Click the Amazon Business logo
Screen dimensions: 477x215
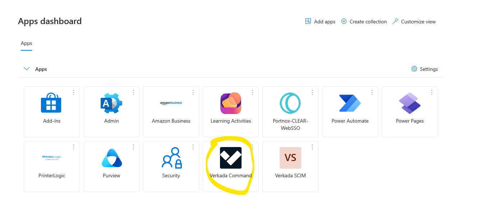[x=171, y=103]
